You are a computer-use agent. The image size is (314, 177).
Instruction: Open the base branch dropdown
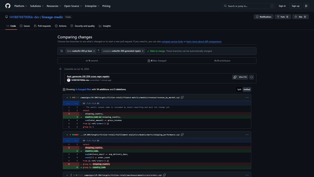click(81, 51)
